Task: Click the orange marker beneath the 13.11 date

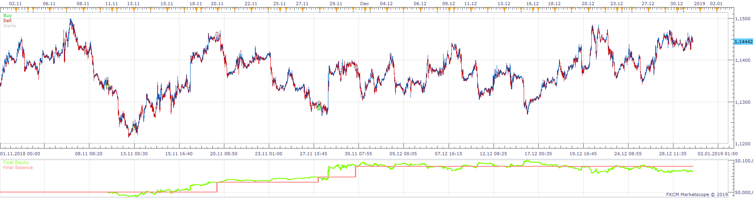Action: (134, 9)
